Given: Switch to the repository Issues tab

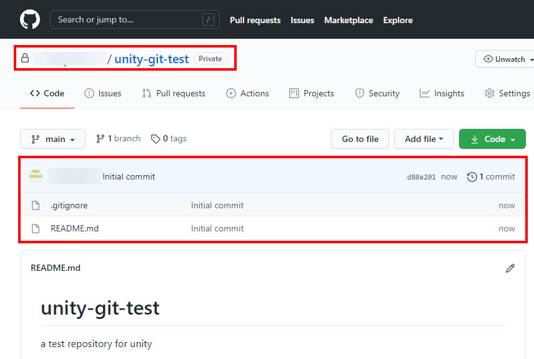Looking at the screenshot, I should pyautogui.click(x=103, y=93).
